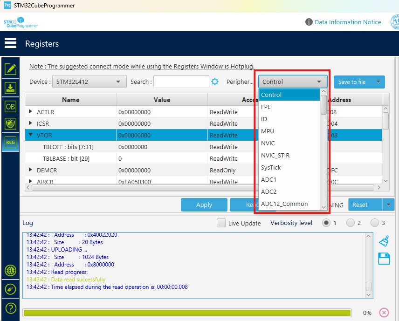Click the register table vertical scrollbar thumb
399x321 pixels.
385,121
